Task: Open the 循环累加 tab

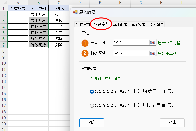Action: pos(138,24)
